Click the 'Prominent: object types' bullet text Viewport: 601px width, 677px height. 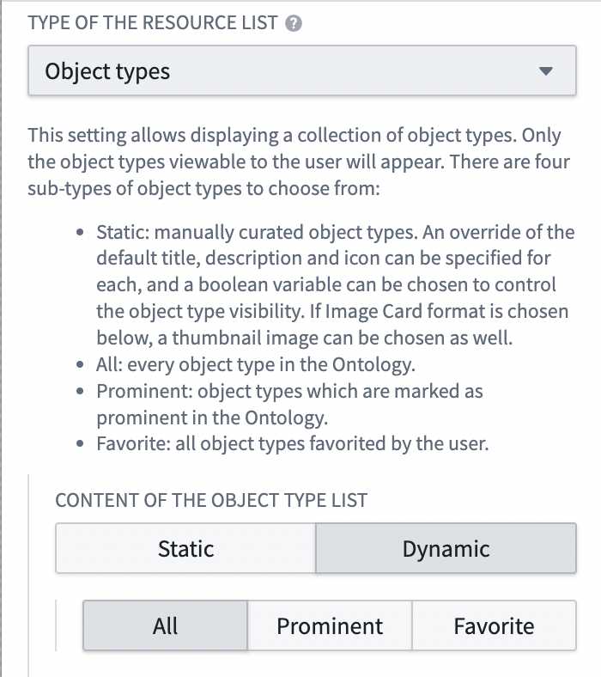click(289, 404)
